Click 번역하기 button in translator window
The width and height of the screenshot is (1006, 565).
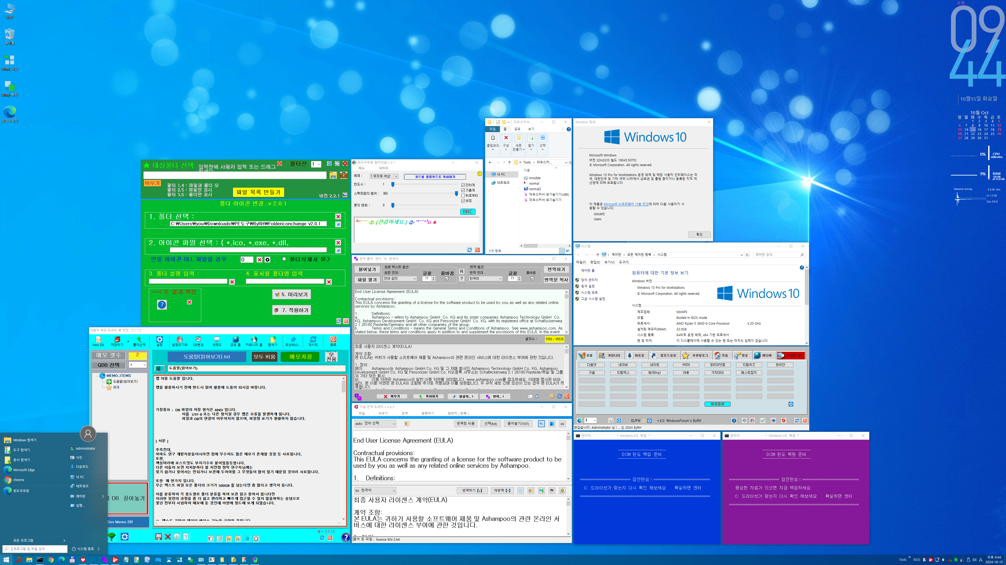556,269
